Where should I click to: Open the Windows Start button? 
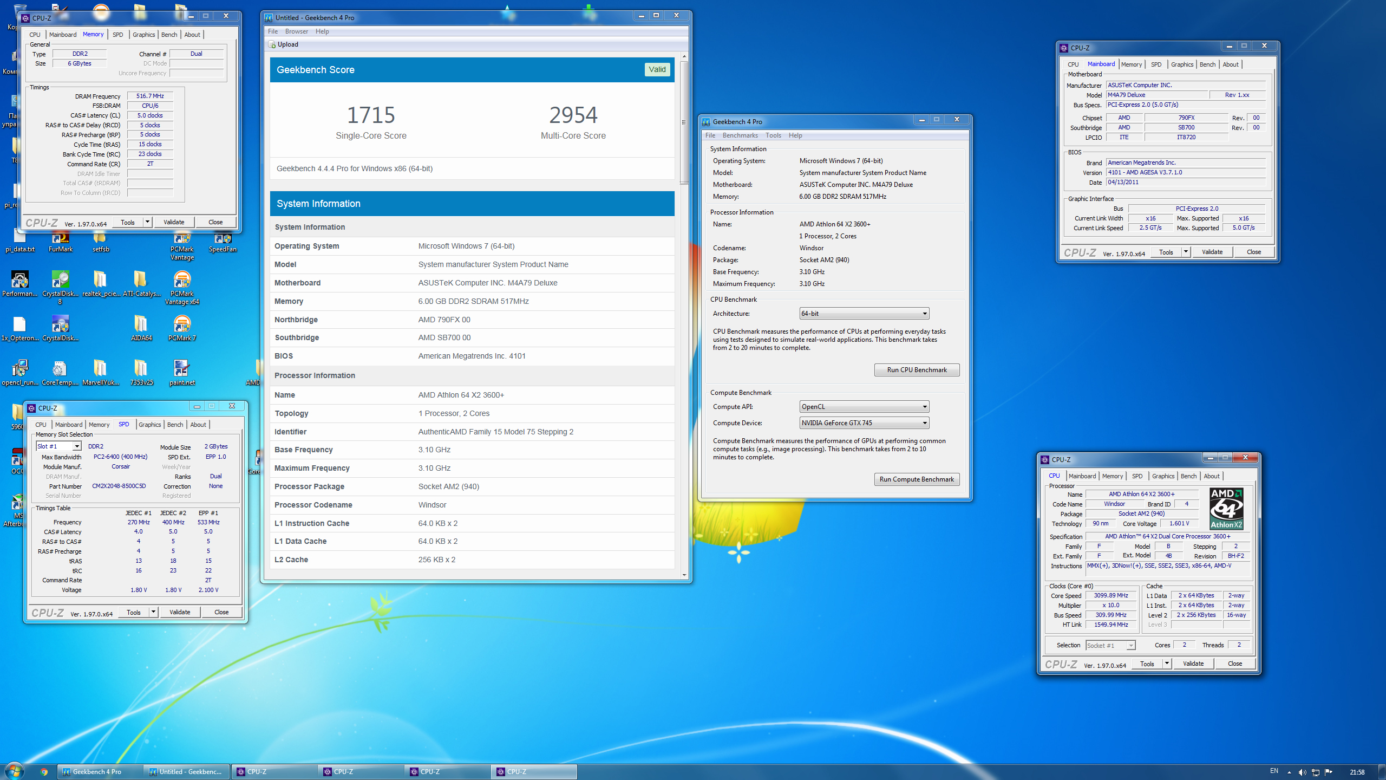pyautogui.click(x=14, y=771)
